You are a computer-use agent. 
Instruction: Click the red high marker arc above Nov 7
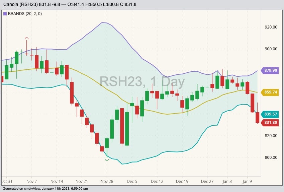[x=27, y=39]
